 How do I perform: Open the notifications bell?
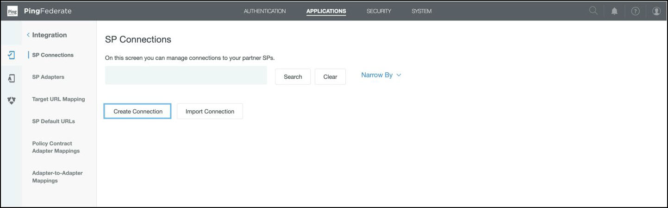(614, 11)
